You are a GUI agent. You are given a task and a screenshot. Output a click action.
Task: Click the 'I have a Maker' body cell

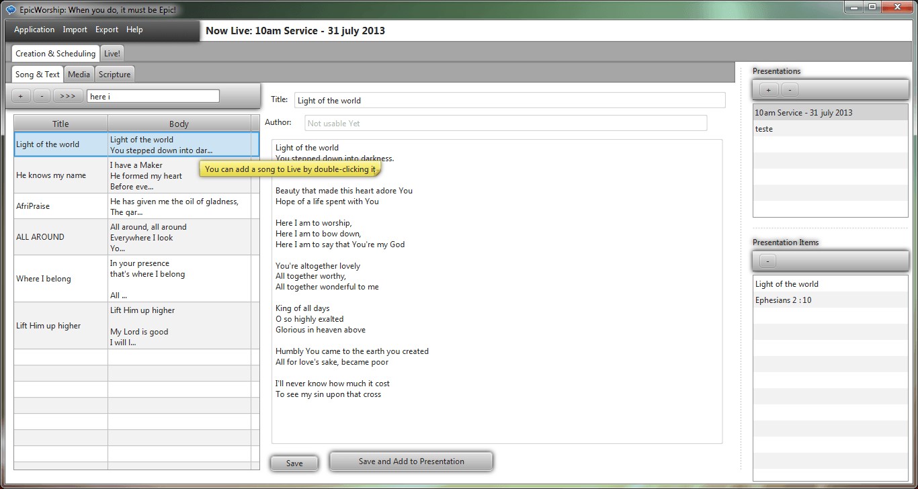[x=179, y=175]
